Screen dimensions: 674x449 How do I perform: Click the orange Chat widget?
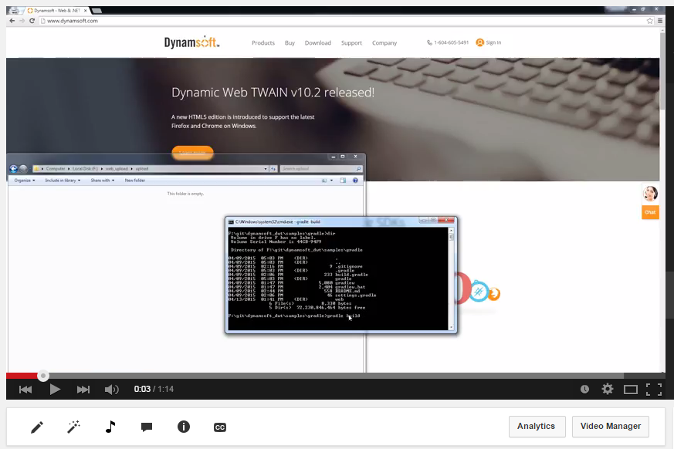pos(650,212)
